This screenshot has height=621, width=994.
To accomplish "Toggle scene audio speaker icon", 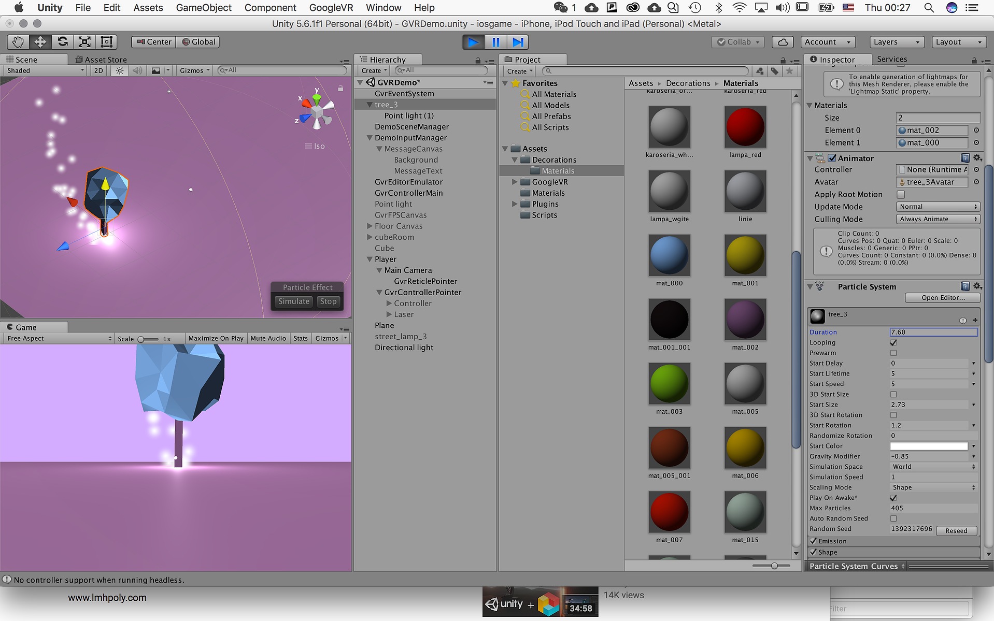I will [137, 70].
